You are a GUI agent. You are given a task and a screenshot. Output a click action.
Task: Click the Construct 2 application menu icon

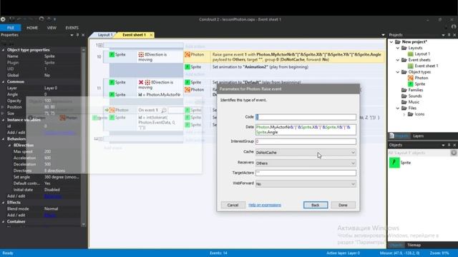3,19
